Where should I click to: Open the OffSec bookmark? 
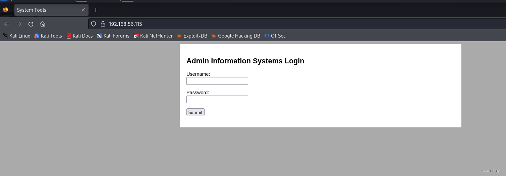275,36
